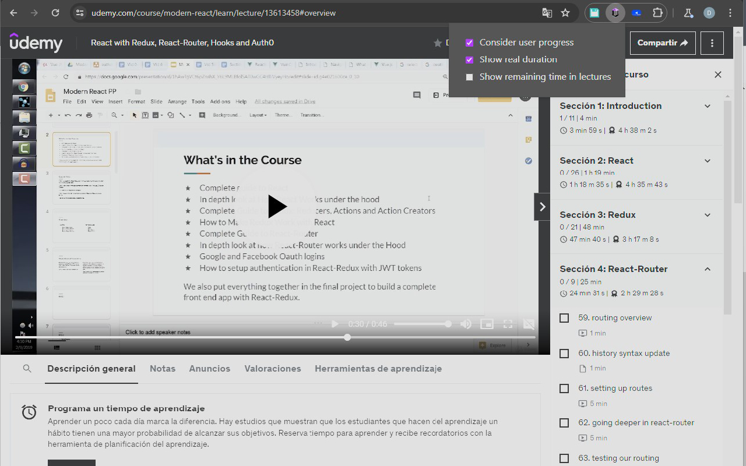The height and width of the screenshot is (466, 746).
Task: Open the three-dot menu beside Compartir
Action: (x=712, y=43)
